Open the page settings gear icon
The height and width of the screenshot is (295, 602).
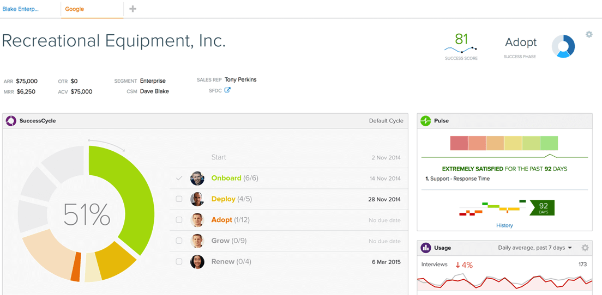point(589,34)
